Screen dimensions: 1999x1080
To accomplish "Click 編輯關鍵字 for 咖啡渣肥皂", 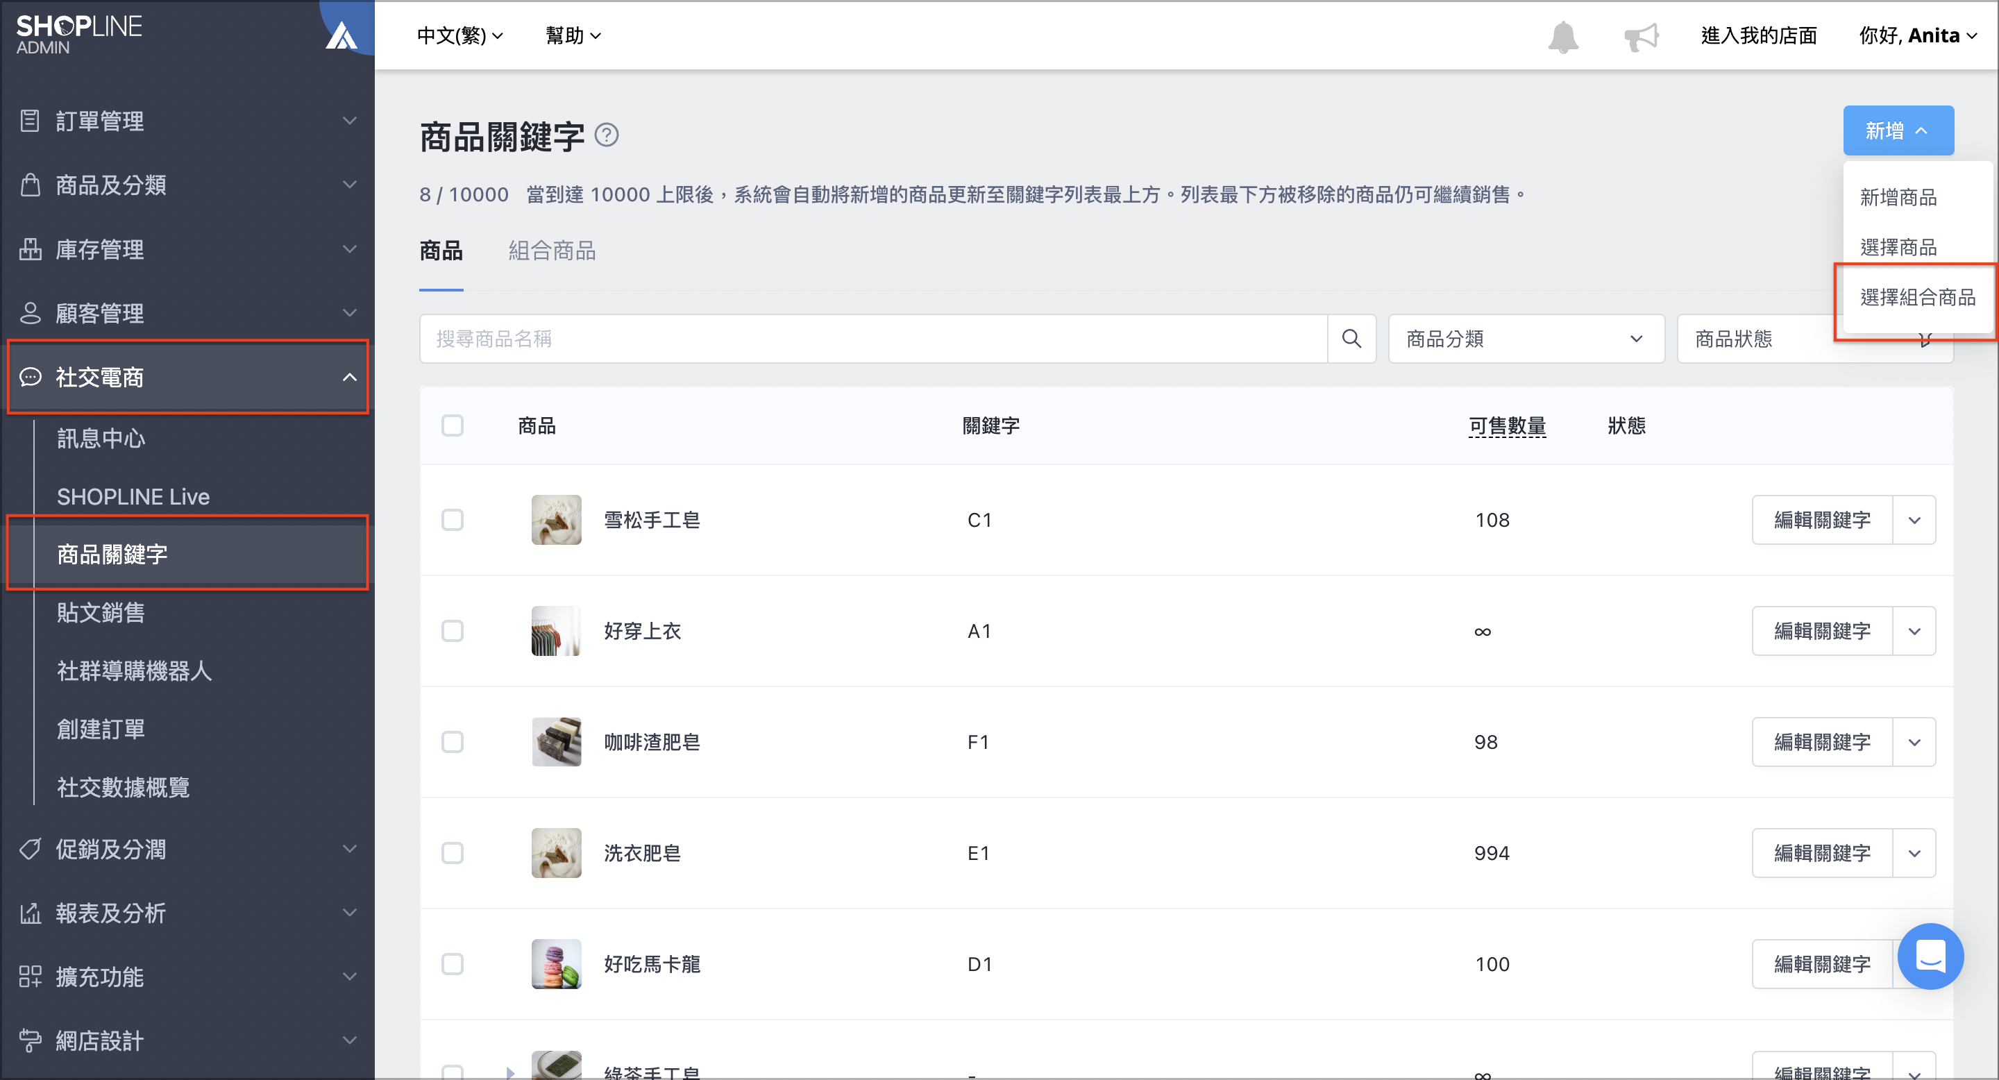I will (1821, 741).
